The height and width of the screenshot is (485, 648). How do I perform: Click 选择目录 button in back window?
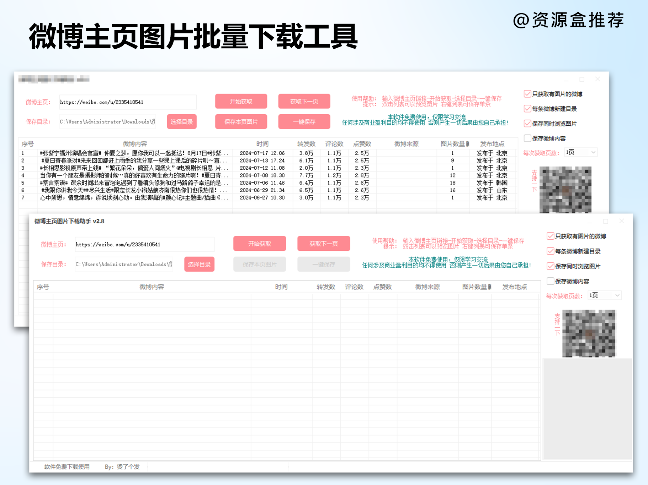pyautogui.click(x=182, y=121)
